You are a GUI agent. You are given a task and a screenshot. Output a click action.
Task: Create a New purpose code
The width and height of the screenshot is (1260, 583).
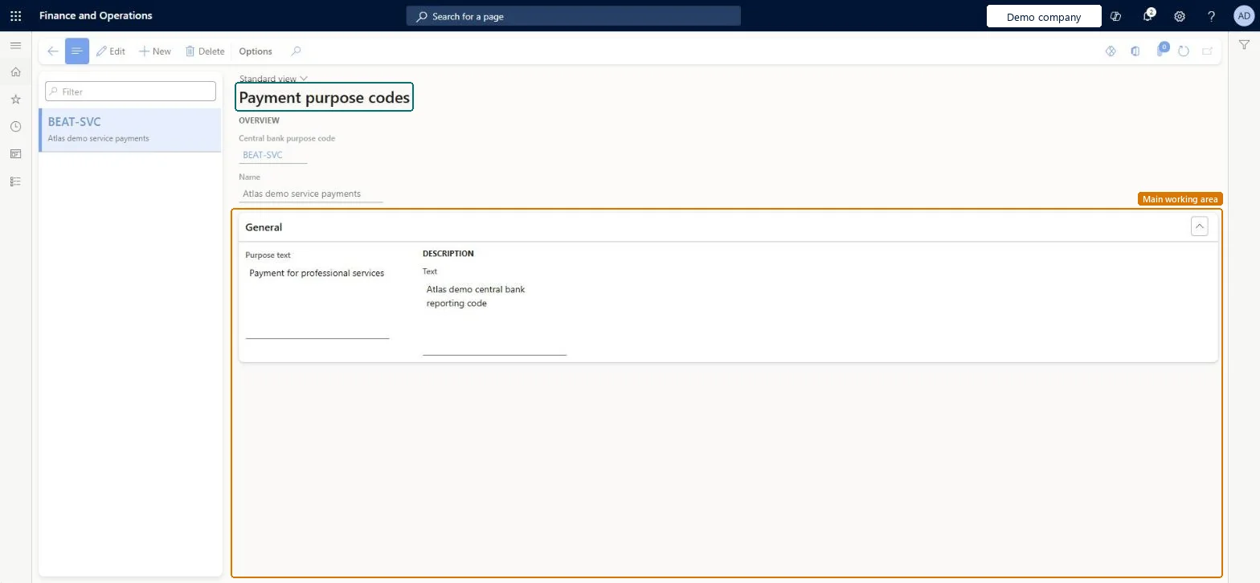pyautogui.click(x=155, y=51)
